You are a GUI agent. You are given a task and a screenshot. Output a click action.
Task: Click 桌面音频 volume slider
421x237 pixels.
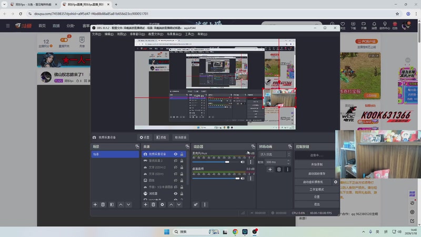(216, 179)
